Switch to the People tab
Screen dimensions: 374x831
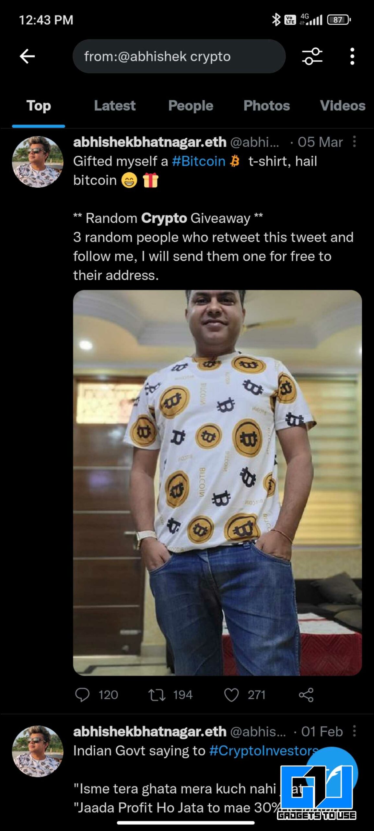[191, 106]
